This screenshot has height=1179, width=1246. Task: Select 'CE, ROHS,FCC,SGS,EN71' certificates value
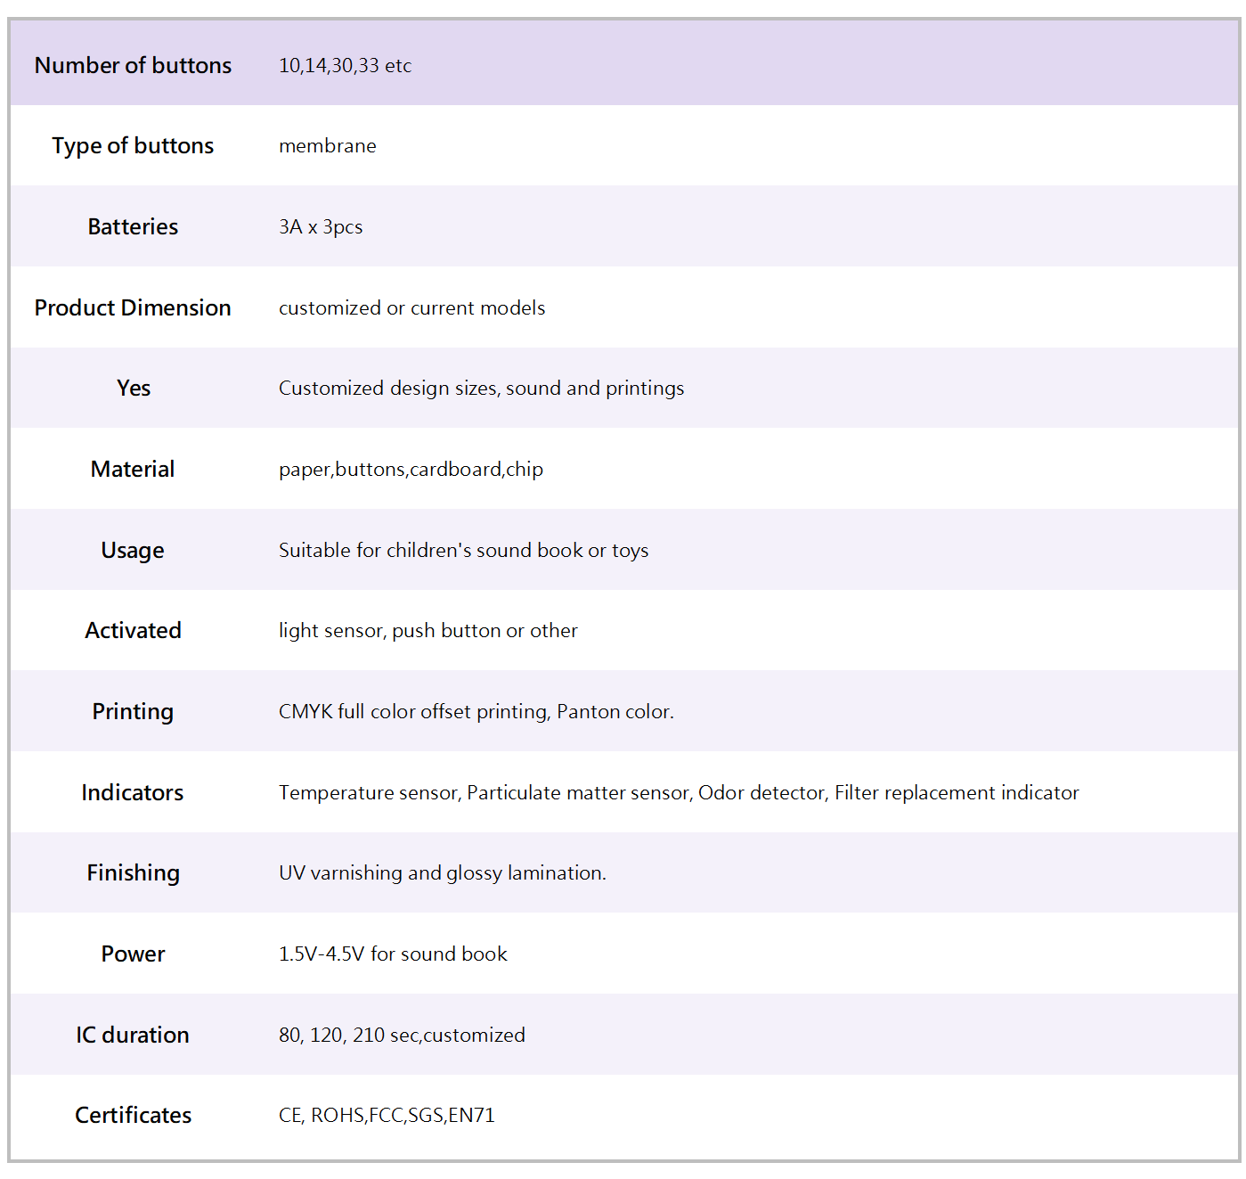click(x=387, y=1115)
